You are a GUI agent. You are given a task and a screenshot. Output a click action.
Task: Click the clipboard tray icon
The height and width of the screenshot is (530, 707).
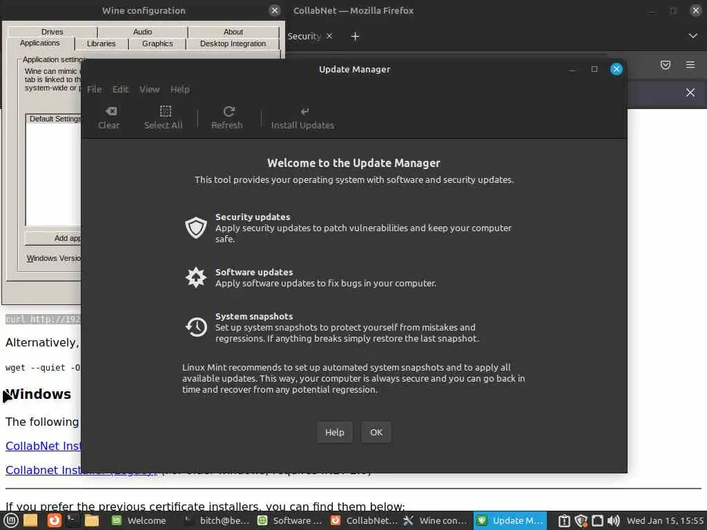pos(564,520)
